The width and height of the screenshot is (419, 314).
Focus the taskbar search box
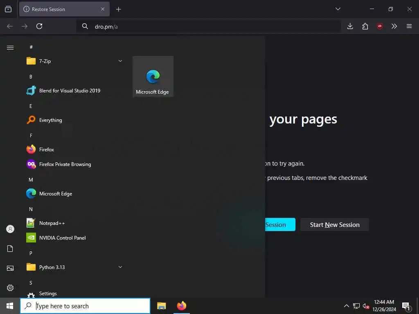point(85,306)
